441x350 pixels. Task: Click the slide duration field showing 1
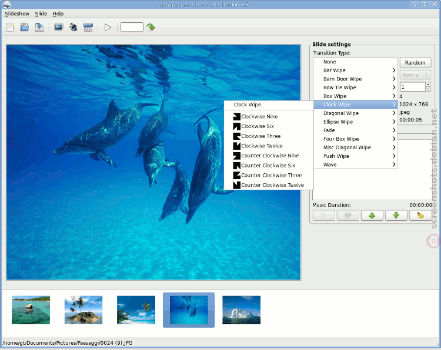(413, 87)
